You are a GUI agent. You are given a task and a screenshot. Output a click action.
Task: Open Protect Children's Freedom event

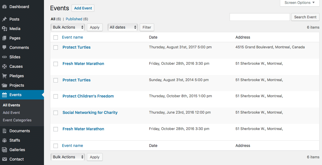click(88, 96)
